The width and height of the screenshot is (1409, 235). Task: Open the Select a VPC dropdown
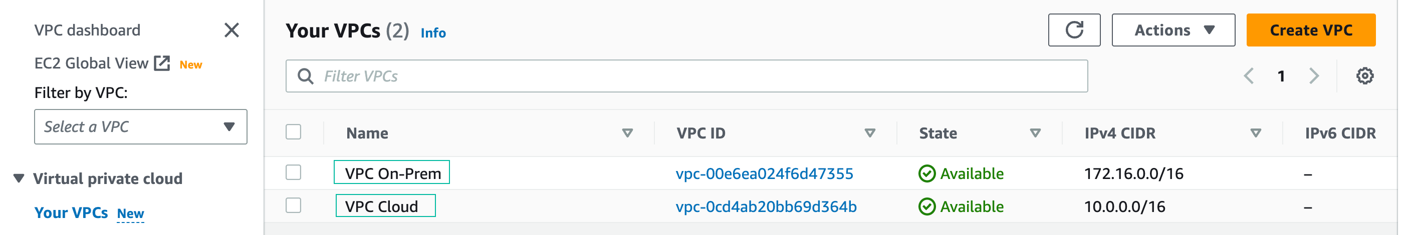(x=141, y=127)
